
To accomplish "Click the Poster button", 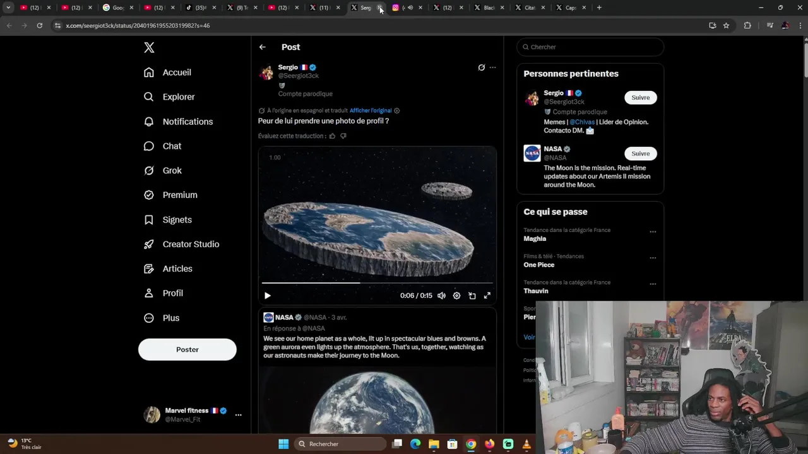I will click(187, 349).
